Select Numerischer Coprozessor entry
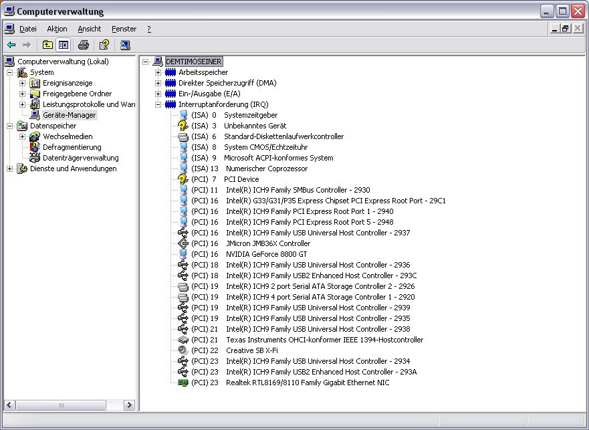Image resolution: width=589 pixels, height=430 pixels. 249,169
